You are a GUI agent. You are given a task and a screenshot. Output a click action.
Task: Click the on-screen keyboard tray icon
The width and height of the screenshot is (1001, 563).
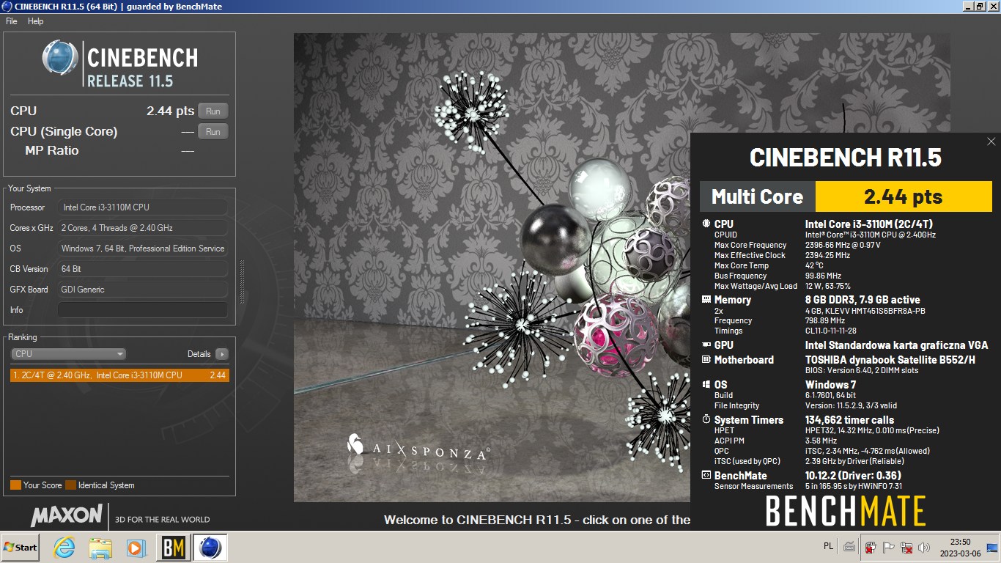click(x=849, y=547)
